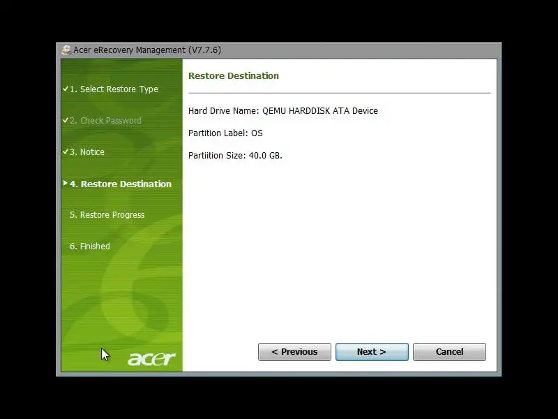The image size is (558, 419).
Task: Click the eRecovery title bar icon
Action: pos(66,50)
